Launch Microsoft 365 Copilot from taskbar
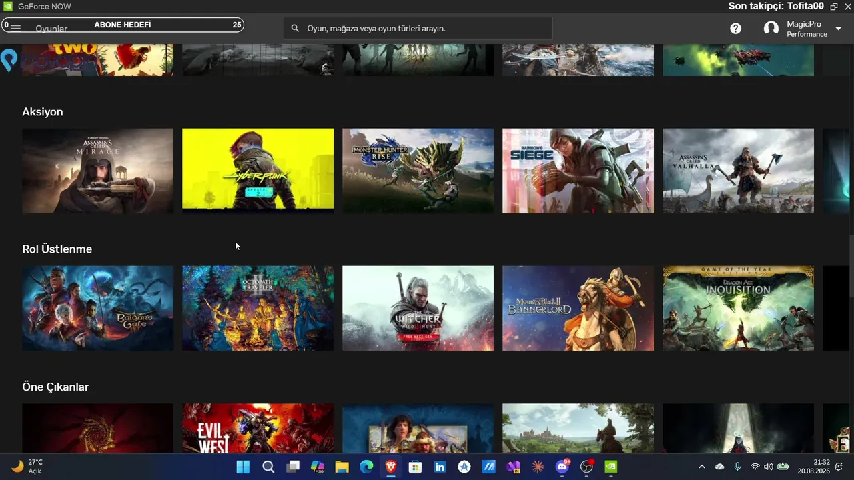The height and width of the screenshot is (480, 854). (x=318, y=467)
